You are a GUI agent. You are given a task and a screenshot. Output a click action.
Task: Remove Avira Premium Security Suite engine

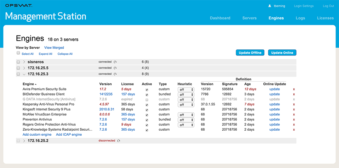(294, 89)
